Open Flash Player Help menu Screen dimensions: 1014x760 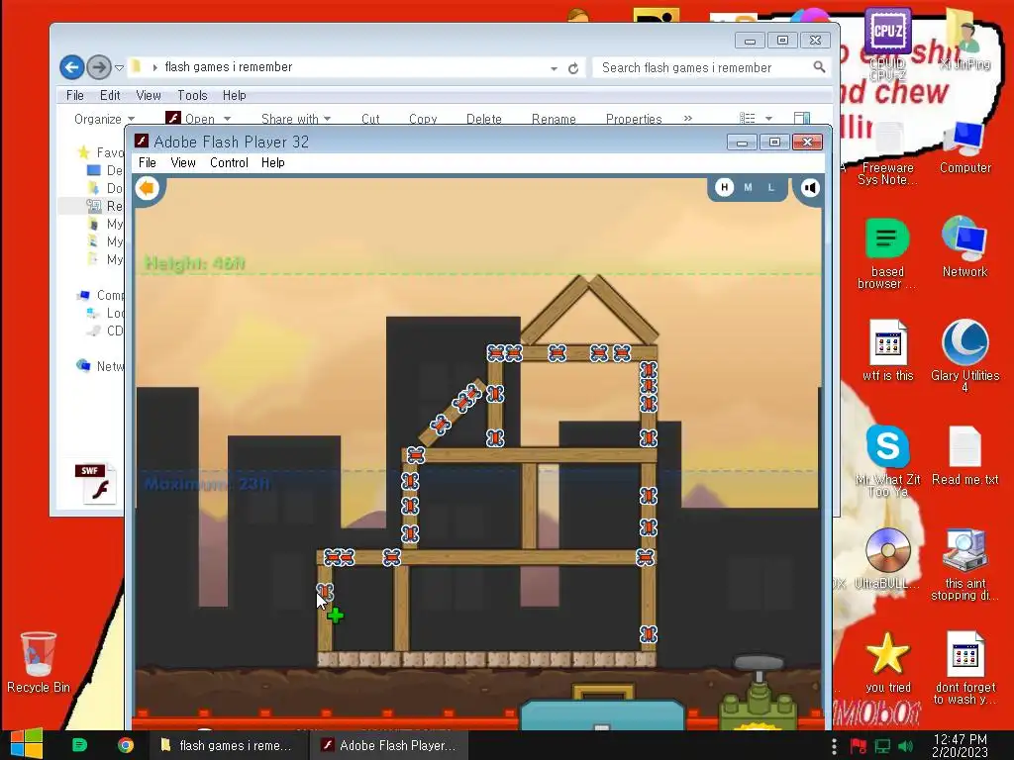click(x=273, y=163)
